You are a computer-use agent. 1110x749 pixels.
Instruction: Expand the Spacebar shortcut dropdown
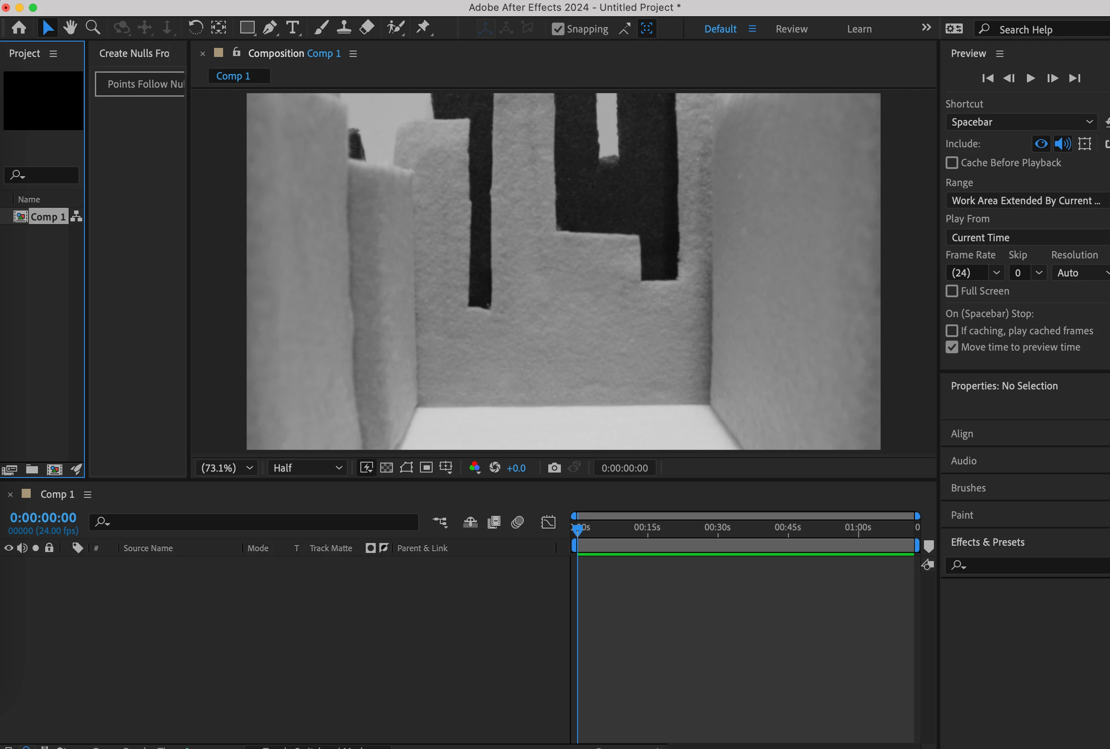click(x=1021, y=122)
